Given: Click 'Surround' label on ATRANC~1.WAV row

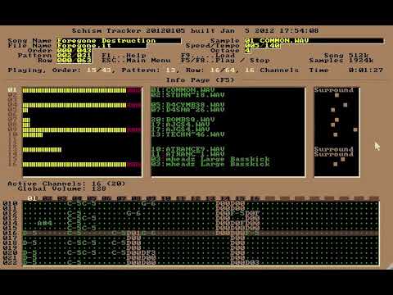Looking at the screenshot, I should [334, 154].
